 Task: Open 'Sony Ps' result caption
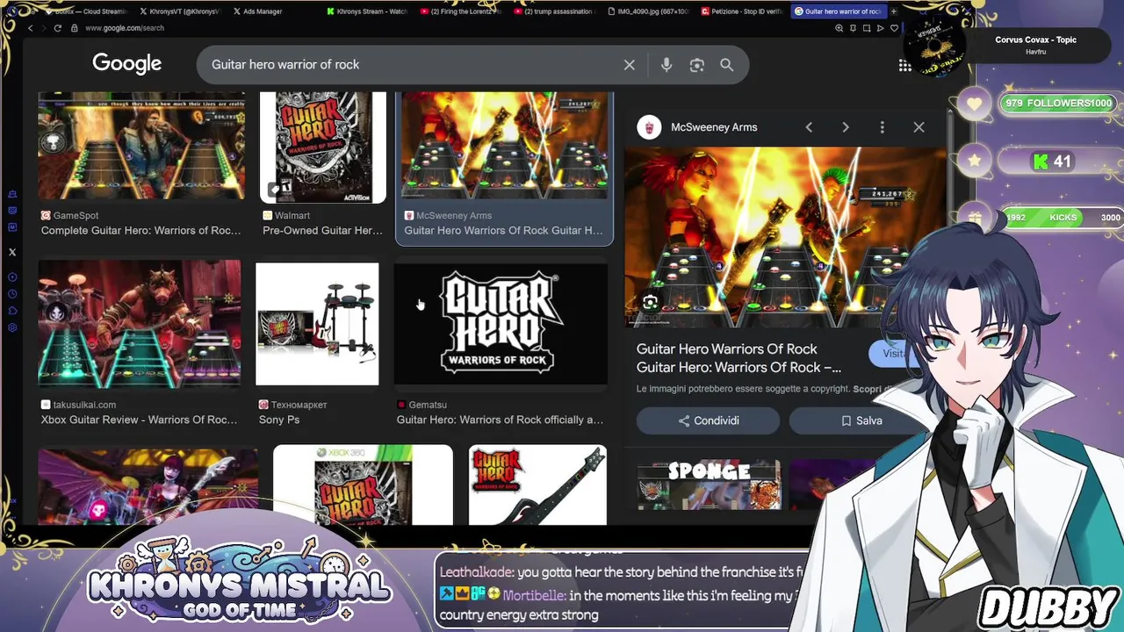pyautogui.click(x=279, y=420)
